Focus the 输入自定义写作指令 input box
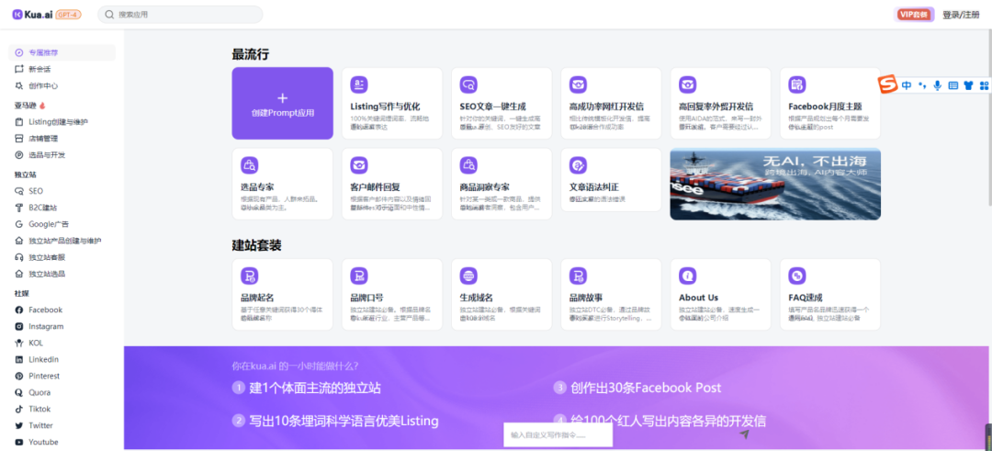This screenshot has width=992, height=451. (x=558, y=435)
